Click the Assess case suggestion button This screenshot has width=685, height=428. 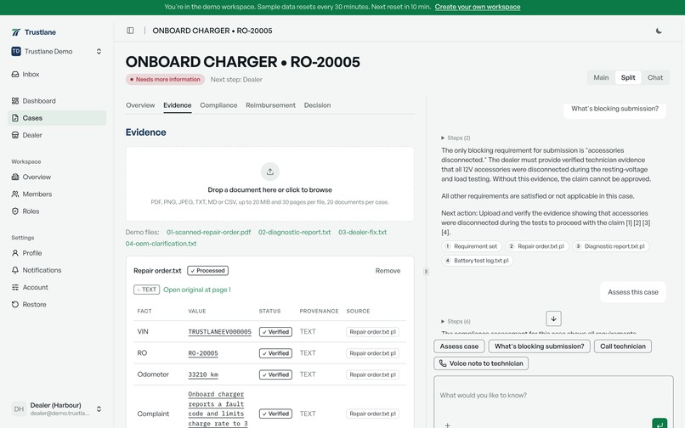pos(459,346)
